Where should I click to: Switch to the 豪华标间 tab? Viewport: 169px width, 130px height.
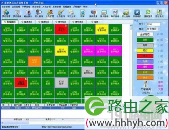61,22
